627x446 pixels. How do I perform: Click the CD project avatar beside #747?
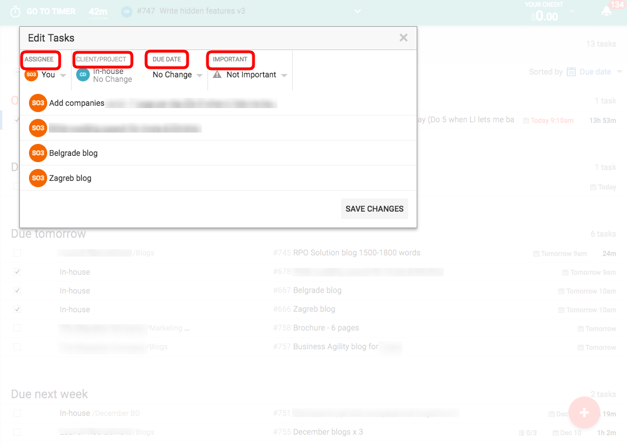click(x=127, y=11)
